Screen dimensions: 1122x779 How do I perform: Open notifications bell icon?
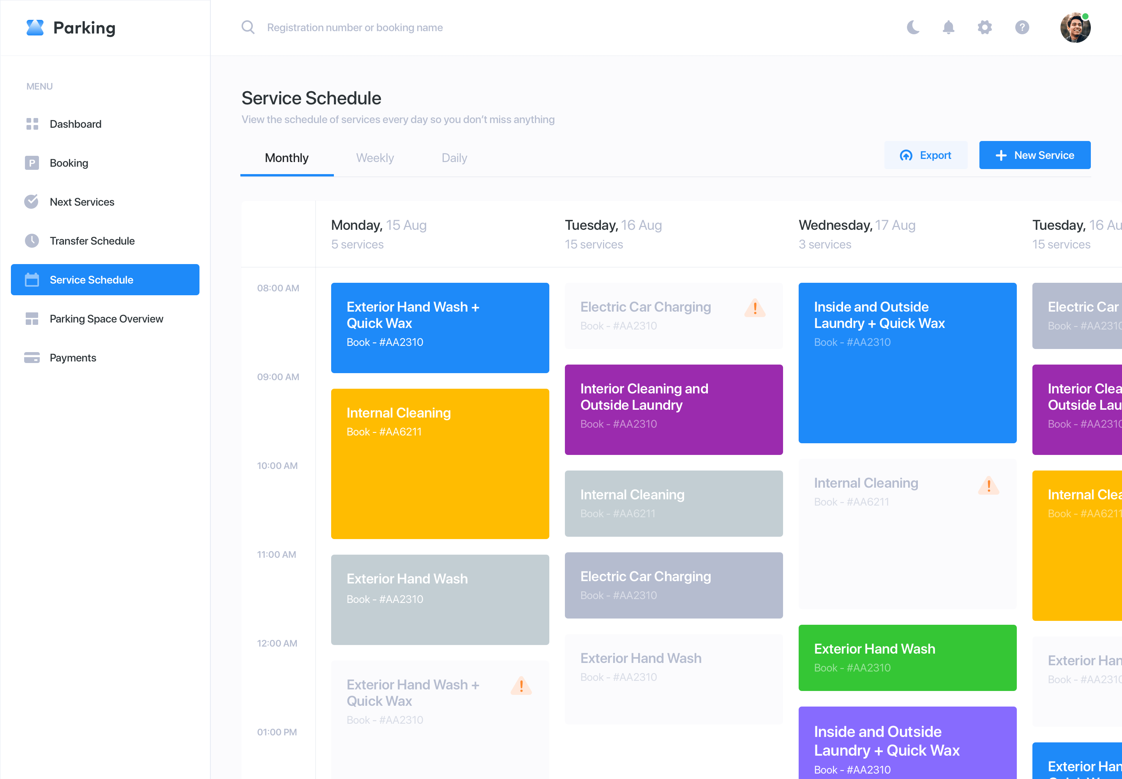948,27
